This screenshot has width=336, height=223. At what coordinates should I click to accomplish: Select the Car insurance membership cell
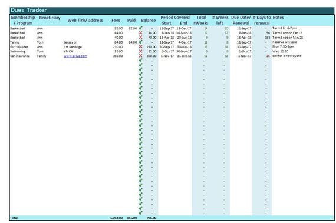click(20, 56)
